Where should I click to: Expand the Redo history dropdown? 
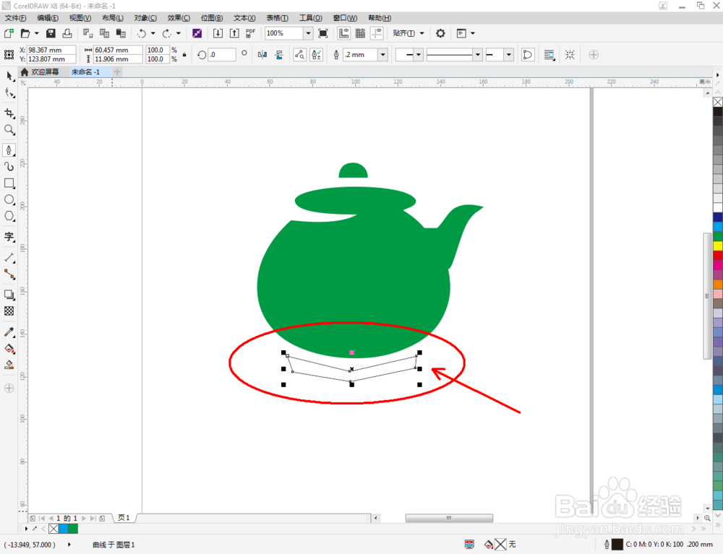pyautogui.click(x=179, y=33)
